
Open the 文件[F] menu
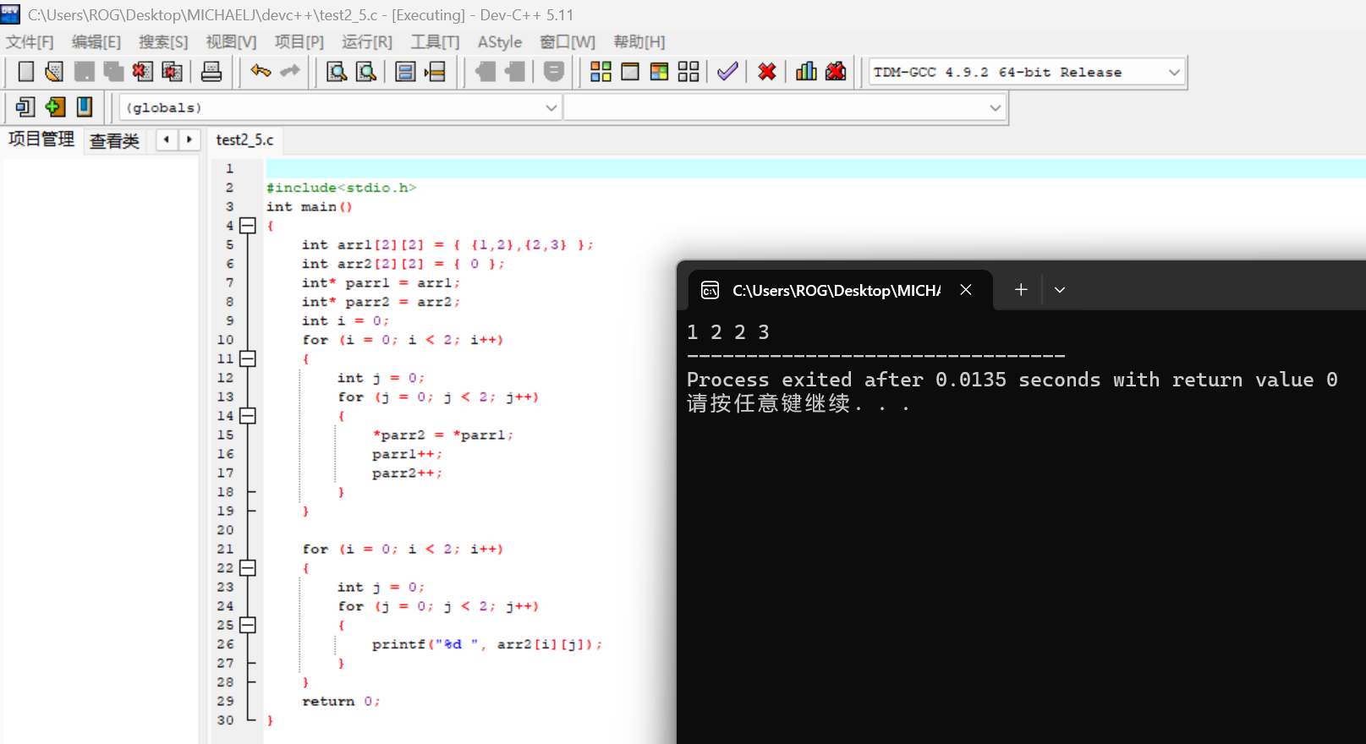30,42
